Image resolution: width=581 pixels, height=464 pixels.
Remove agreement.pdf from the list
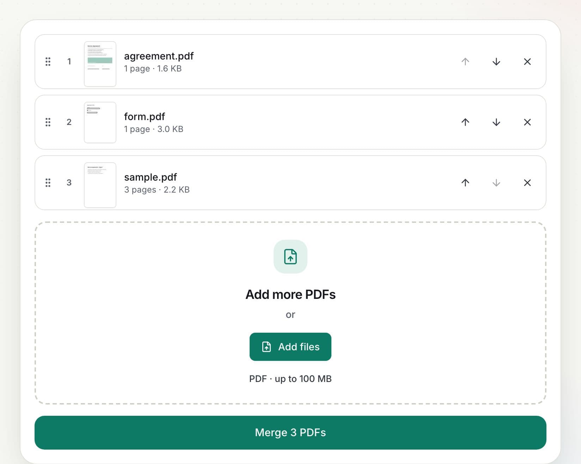click(527, 62)
